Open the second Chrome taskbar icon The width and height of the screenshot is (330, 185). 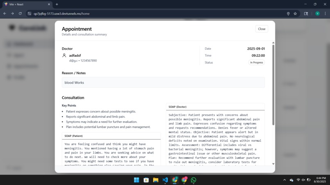pos(184,180)
